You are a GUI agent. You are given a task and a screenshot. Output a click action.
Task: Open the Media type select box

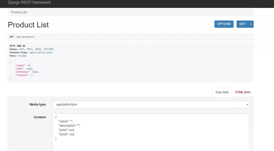pos(151,104)
